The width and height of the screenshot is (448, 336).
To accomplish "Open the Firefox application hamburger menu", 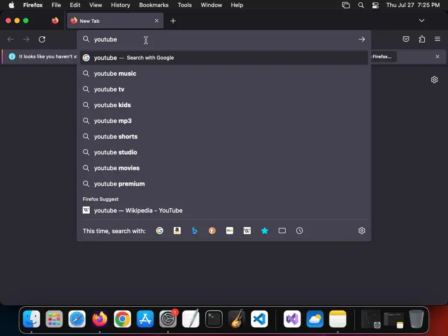I will tap(437, 39).
